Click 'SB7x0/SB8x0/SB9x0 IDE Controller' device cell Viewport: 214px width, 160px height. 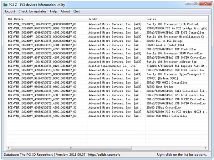(172, 49)
